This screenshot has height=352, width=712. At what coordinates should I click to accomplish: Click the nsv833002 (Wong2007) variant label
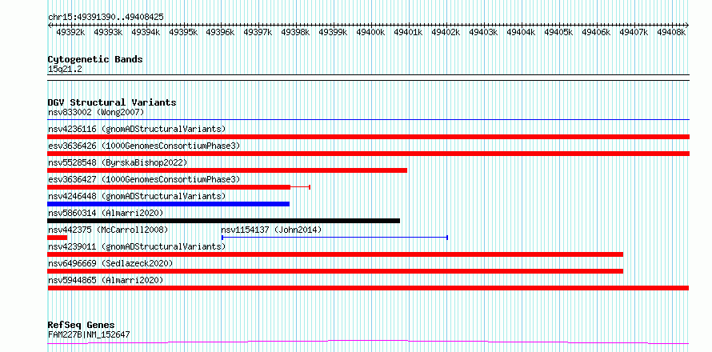96,112
